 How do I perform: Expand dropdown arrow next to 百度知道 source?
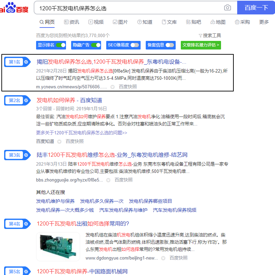pyautogui.click(x=59, y=142)
